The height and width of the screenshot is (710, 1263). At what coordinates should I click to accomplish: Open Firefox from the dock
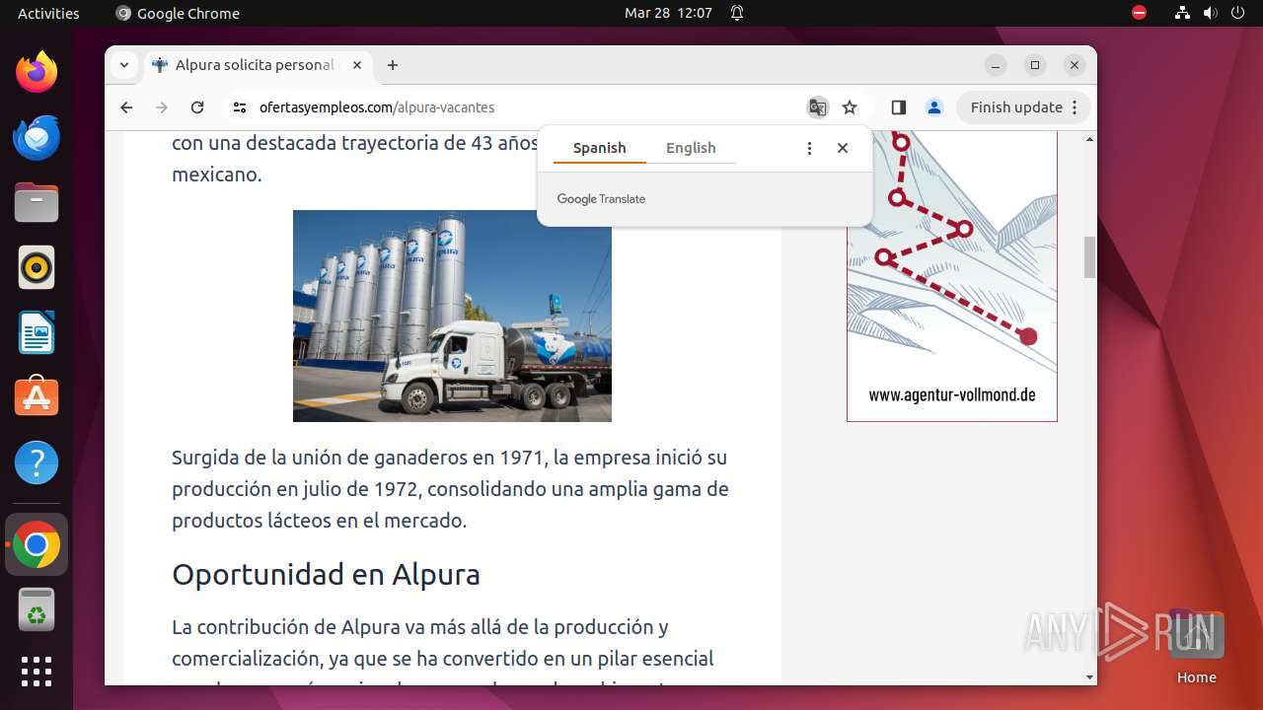(37, 72)
